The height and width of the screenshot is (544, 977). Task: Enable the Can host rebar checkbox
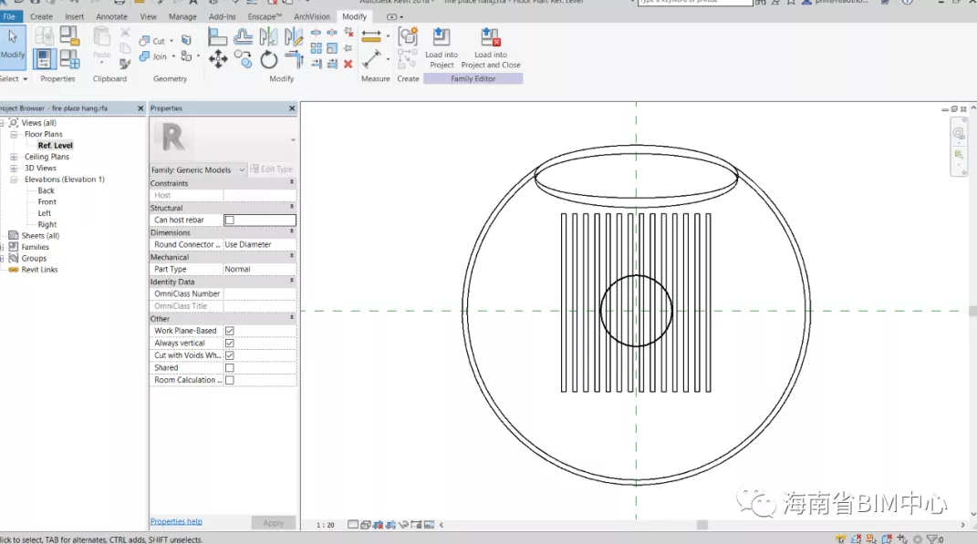point(230,221)
